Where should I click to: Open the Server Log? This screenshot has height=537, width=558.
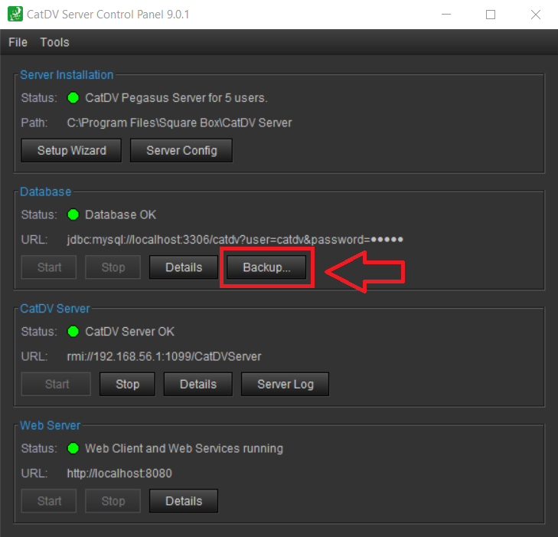coord(286,384)
